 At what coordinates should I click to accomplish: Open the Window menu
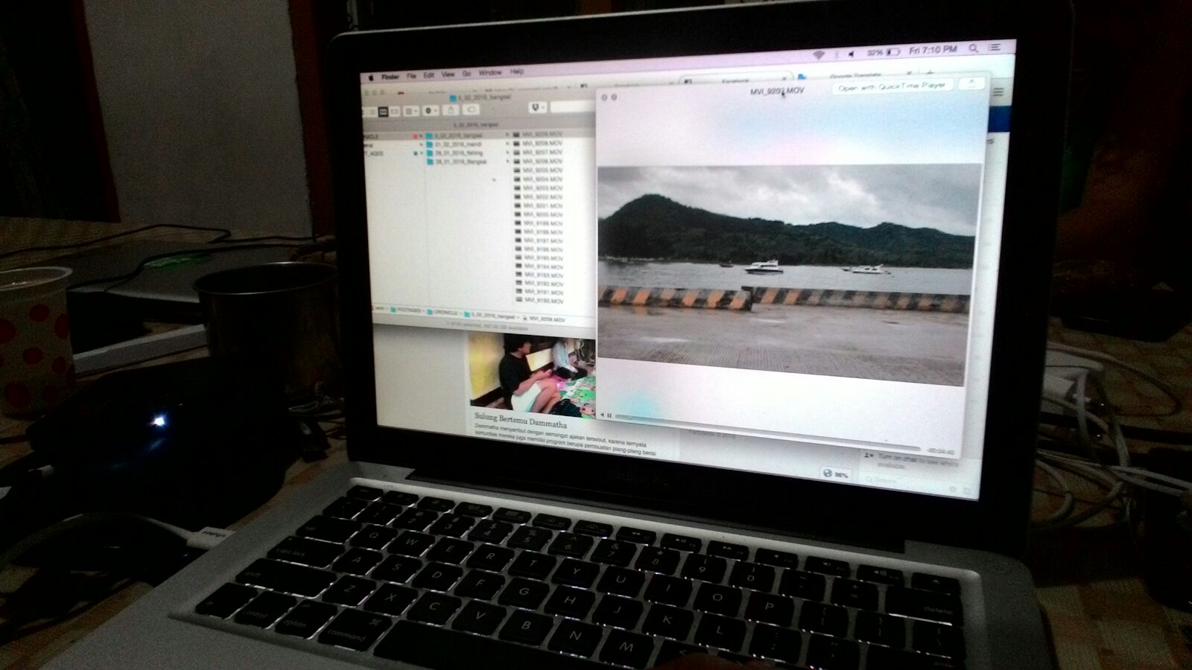489,73
